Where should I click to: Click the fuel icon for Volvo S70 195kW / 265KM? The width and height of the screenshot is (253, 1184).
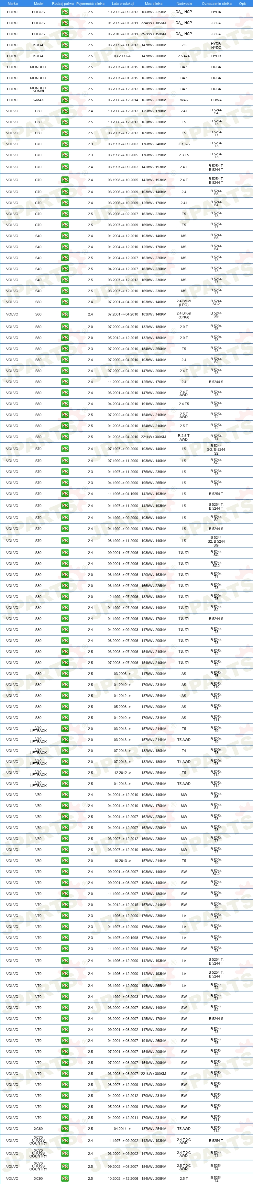(x=65, y=482)
